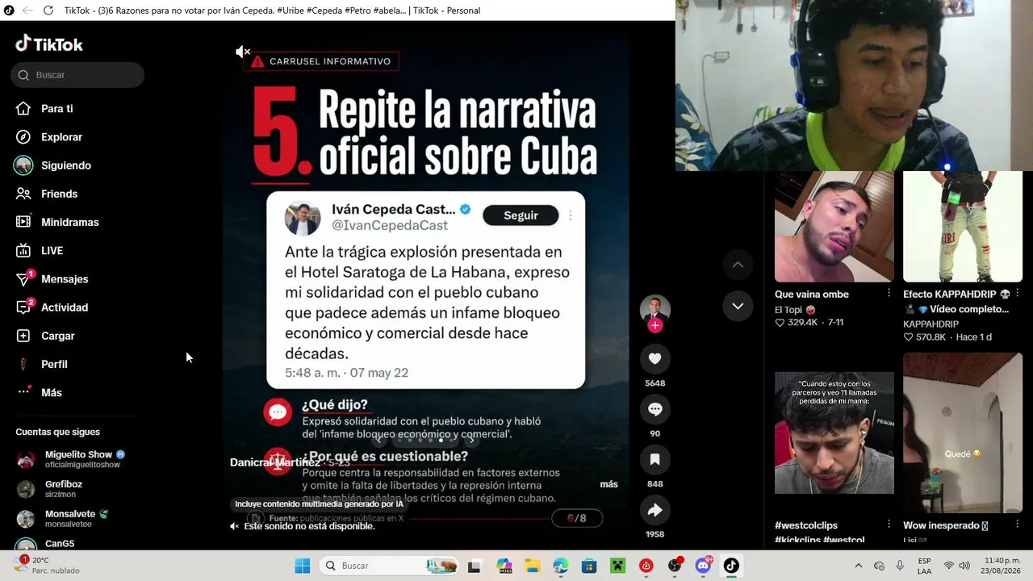
Task: Show the next carousel slide
Action: (471, 440)
